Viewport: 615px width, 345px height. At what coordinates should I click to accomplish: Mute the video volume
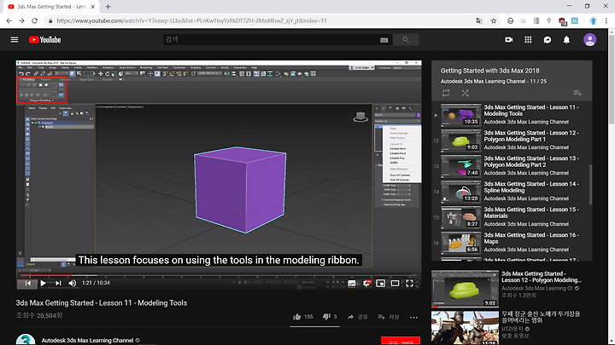click(73, 283)
